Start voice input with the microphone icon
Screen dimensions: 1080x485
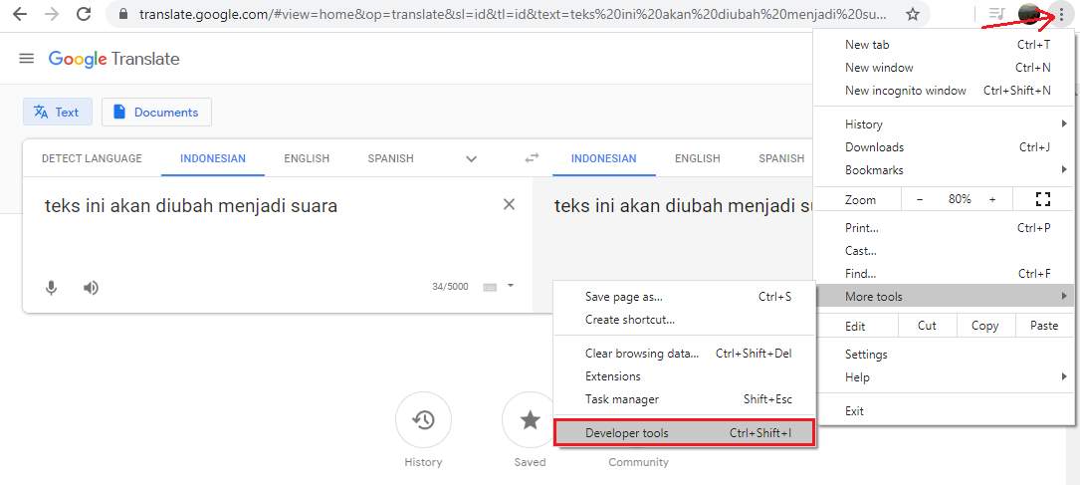51,287
